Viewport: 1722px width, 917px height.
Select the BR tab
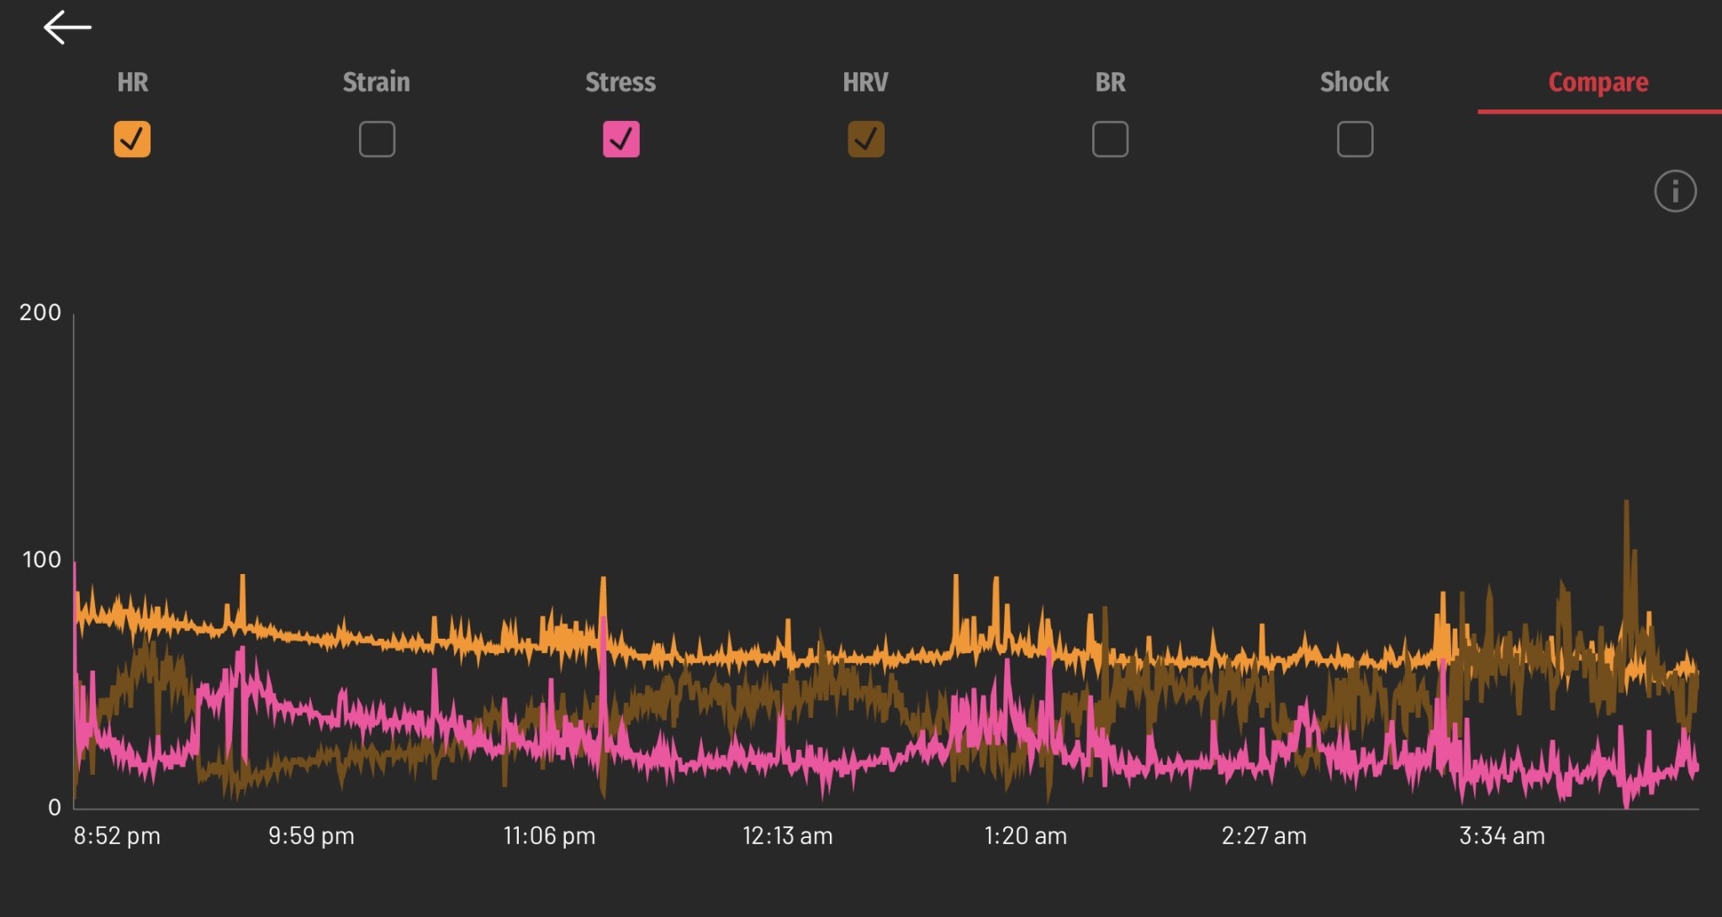pos(1110,82)
